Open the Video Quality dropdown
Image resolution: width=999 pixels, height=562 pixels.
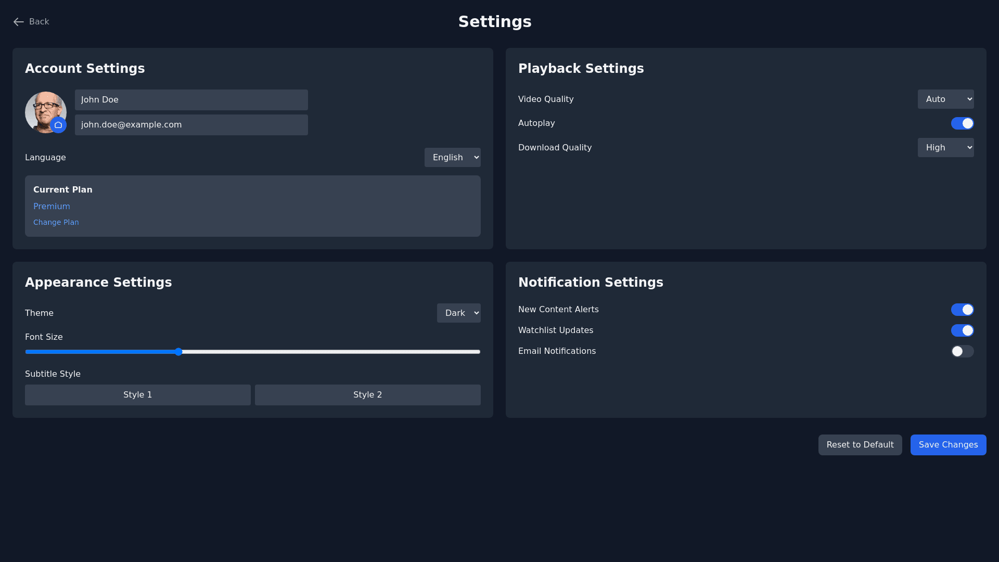[945, 99]
